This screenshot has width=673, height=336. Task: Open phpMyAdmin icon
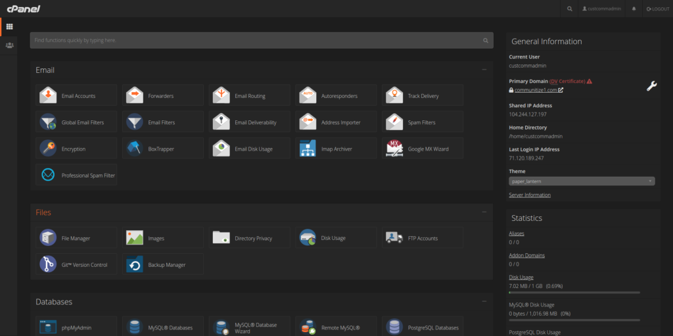[x=49, y=327]
